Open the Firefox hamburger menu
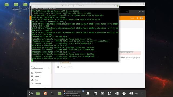The image size is (173, 97). pos(143,11)
